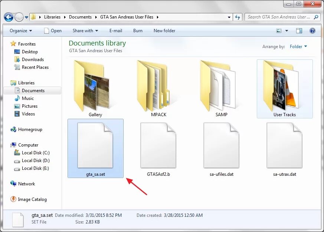
Task: Click Change your view icon
Action: click(x=279, y=31)
